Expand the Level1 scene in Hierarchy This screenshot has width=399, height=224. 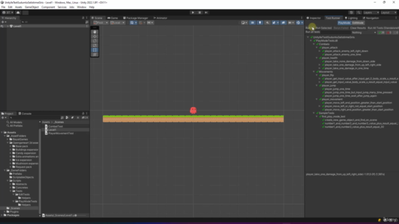click(x=7, y=26)
